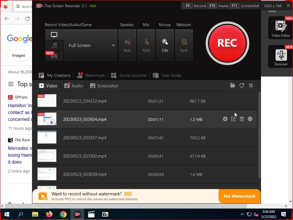Viewport: 293px width, 220px height.
Task: Click duration 00:01:21 of first recording
Action: (x=156, y=101)
